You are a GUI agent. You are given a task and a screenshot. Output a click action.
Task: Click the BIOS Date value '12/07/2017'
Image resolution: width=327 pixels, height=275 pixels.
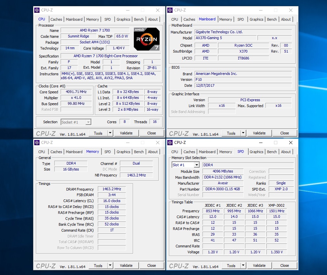click(x=243, y=85)
